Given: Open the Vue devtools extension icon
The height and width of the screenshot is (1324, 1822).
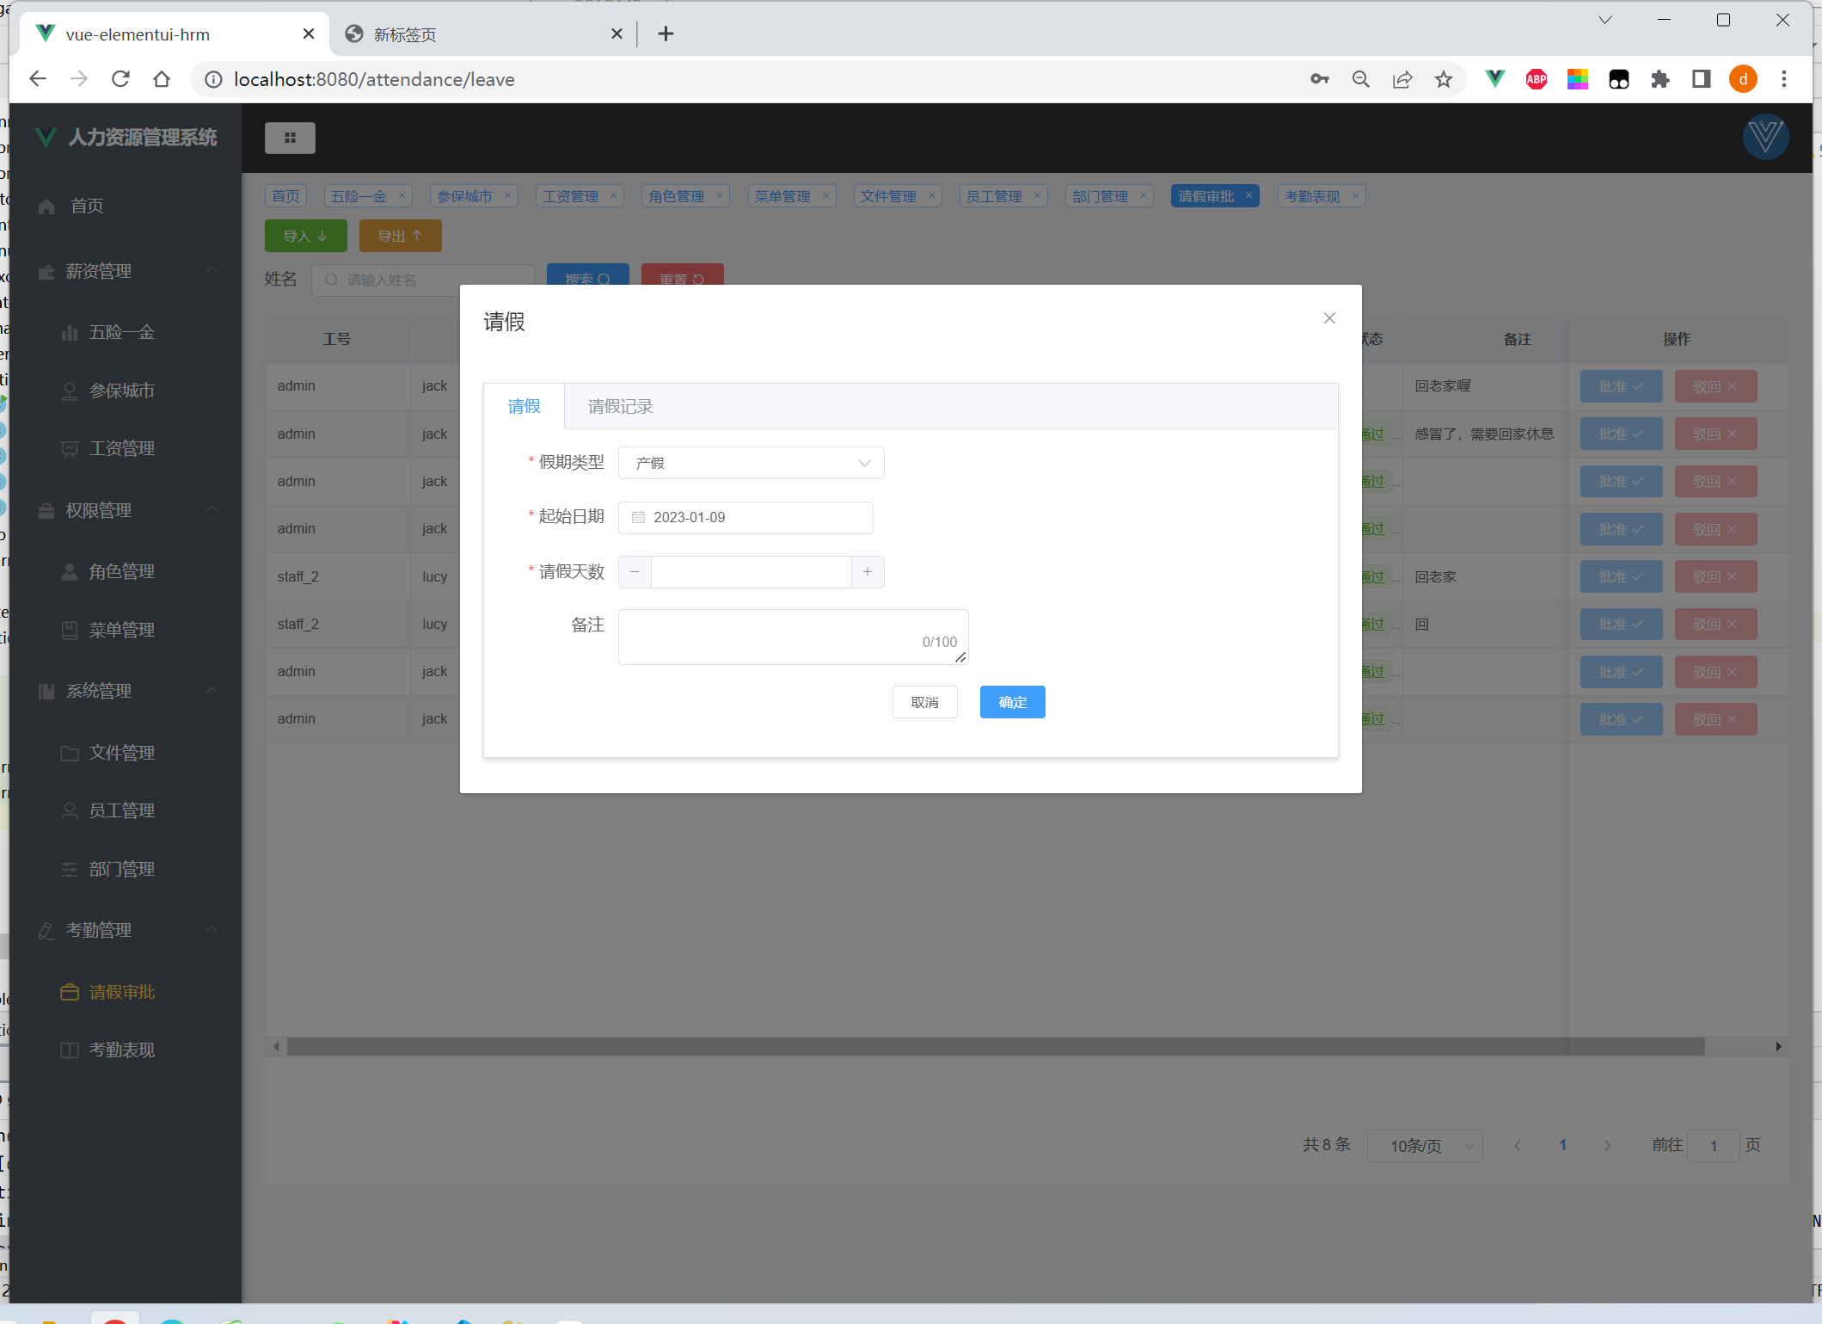Looking at the screenshot, I should [1495, 79].
